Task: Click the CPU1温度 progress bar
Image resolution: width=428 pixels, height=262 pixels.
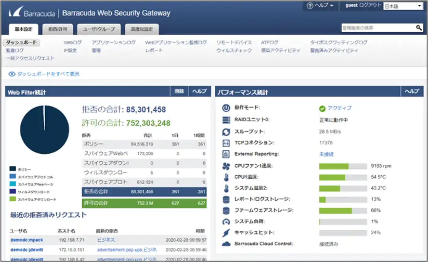Action: [343, 177]
